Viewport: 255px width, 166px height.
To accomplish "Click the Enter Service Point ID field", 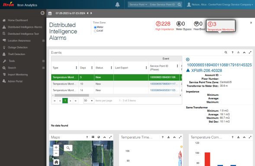I will point(162,5).
